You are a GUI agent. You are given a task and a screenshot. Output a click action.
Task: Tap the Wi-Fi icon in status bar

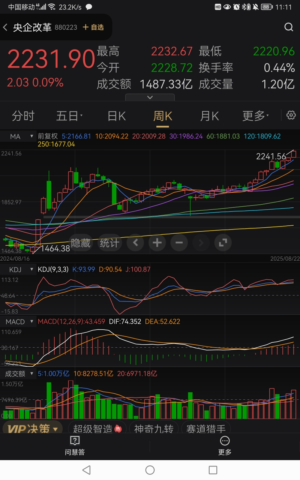pyautogui.click(x=52, y=7)
